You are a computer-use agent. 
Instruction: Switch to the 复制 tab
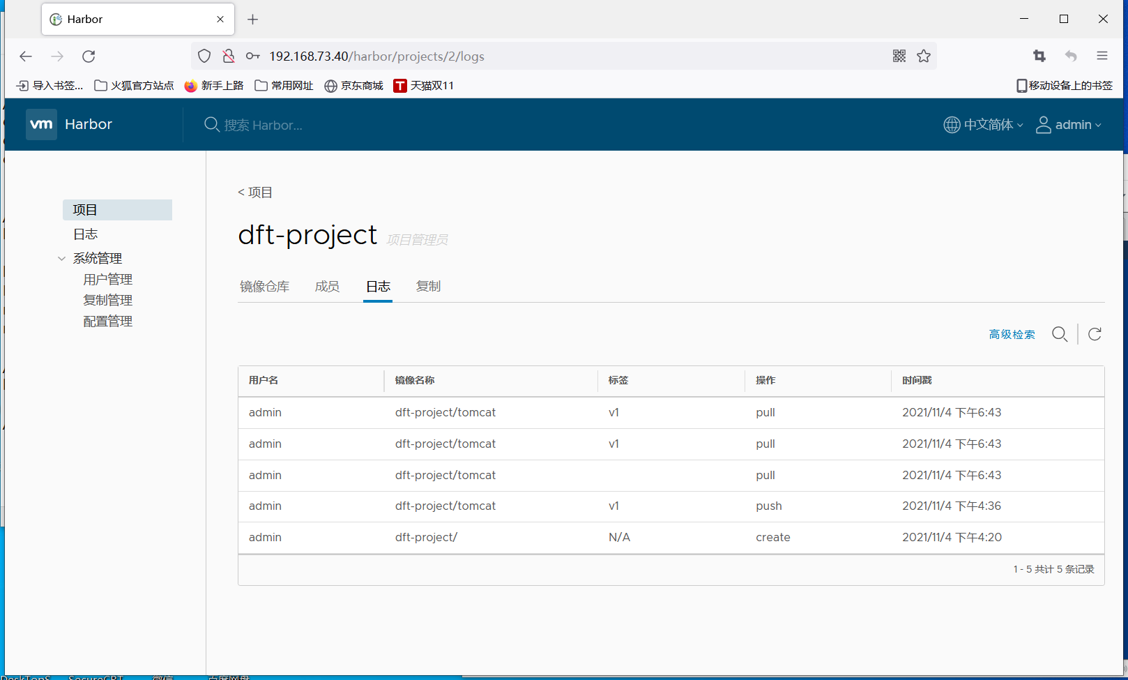pyautogui.click(x=428, y=287)
